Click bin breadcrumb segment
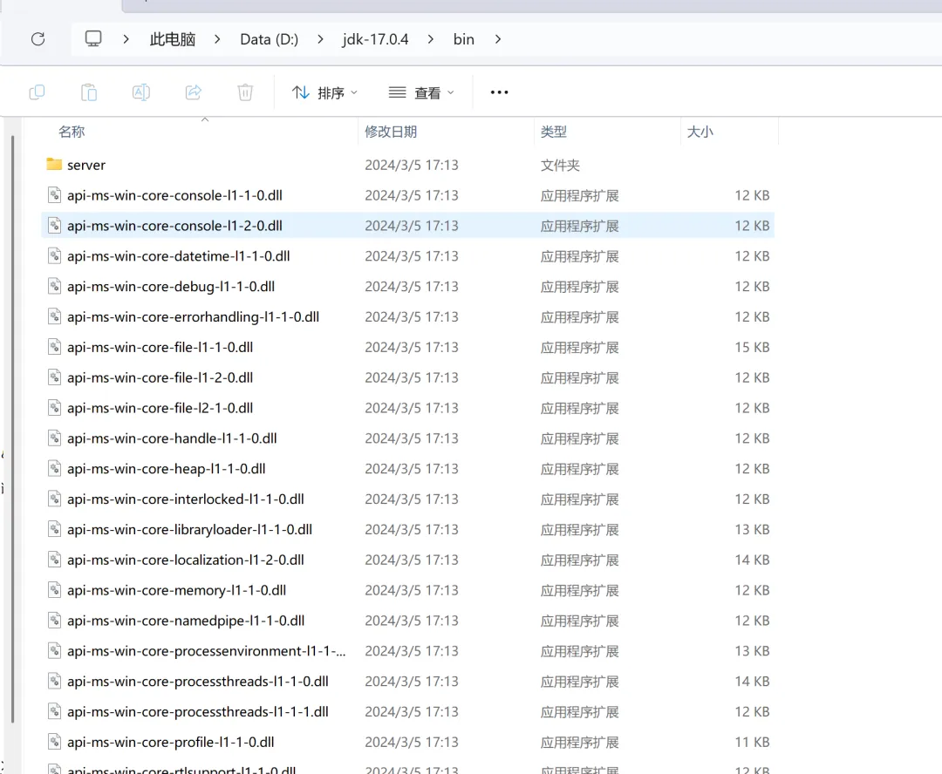 464,39
